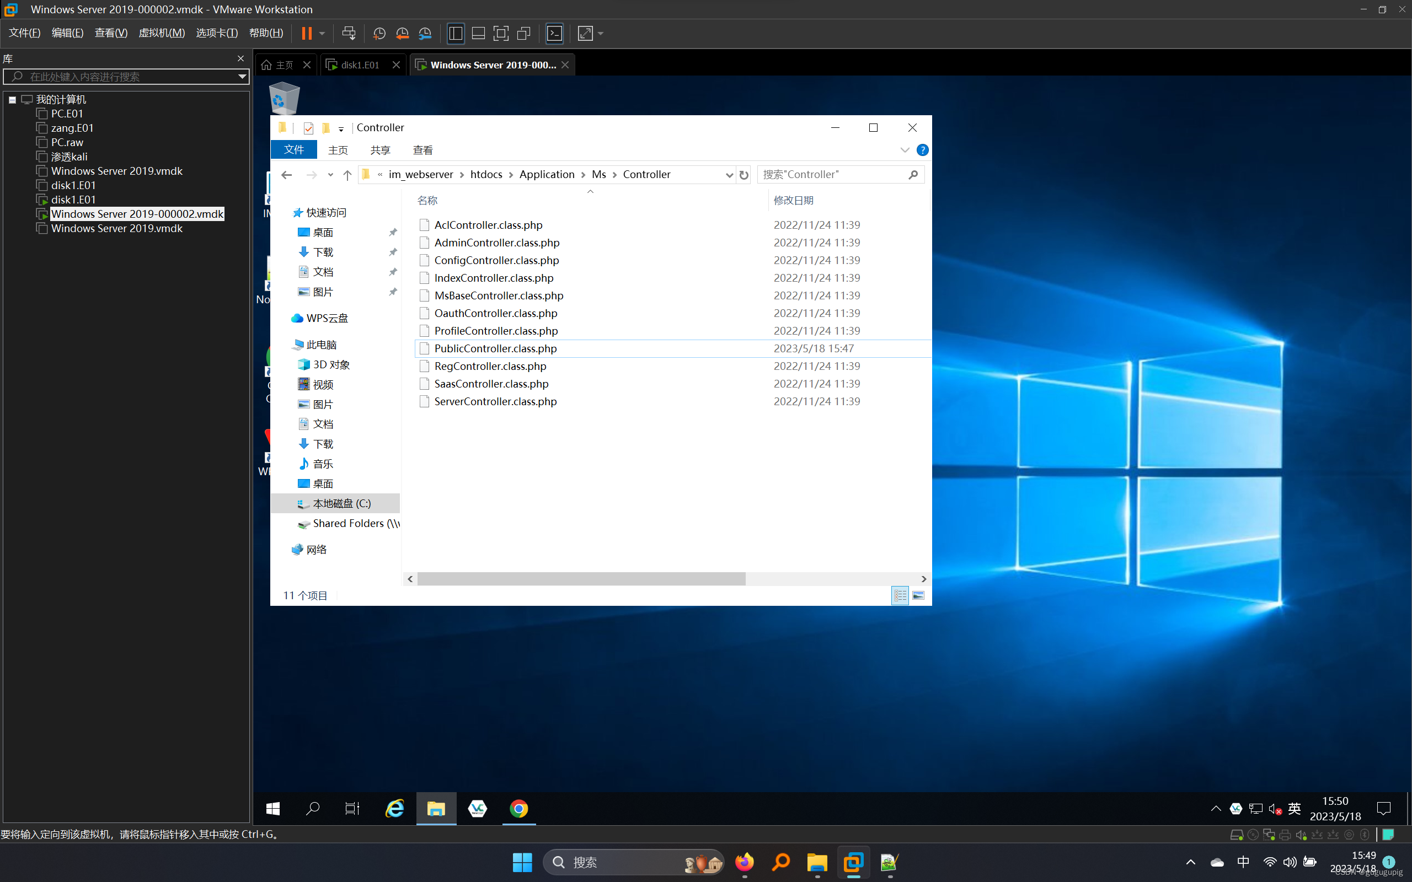The width and height of the screenshot is (1412, 882).
Task: Collapse the 我的计算机 tree node
Action: click(12, 100)
